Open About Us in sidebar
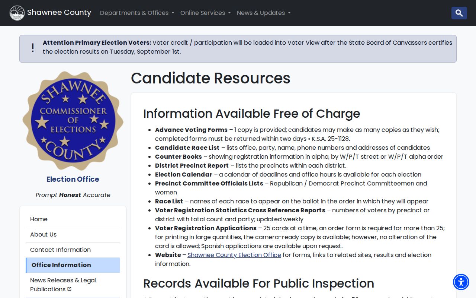476x298 pixels. [x=73, y=235]
